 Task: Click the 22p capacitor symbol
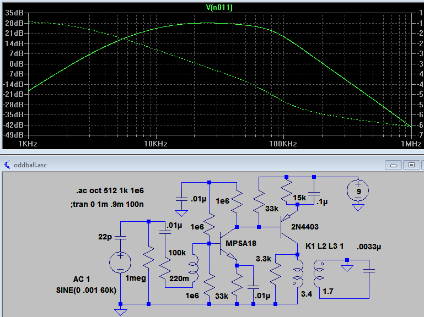[x=120, y=237]
